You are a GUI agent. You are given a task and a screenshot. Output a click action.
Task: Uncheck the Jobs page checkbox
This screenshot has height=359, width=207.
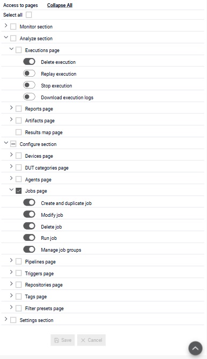pyautogui.click(x=19, y=191)
